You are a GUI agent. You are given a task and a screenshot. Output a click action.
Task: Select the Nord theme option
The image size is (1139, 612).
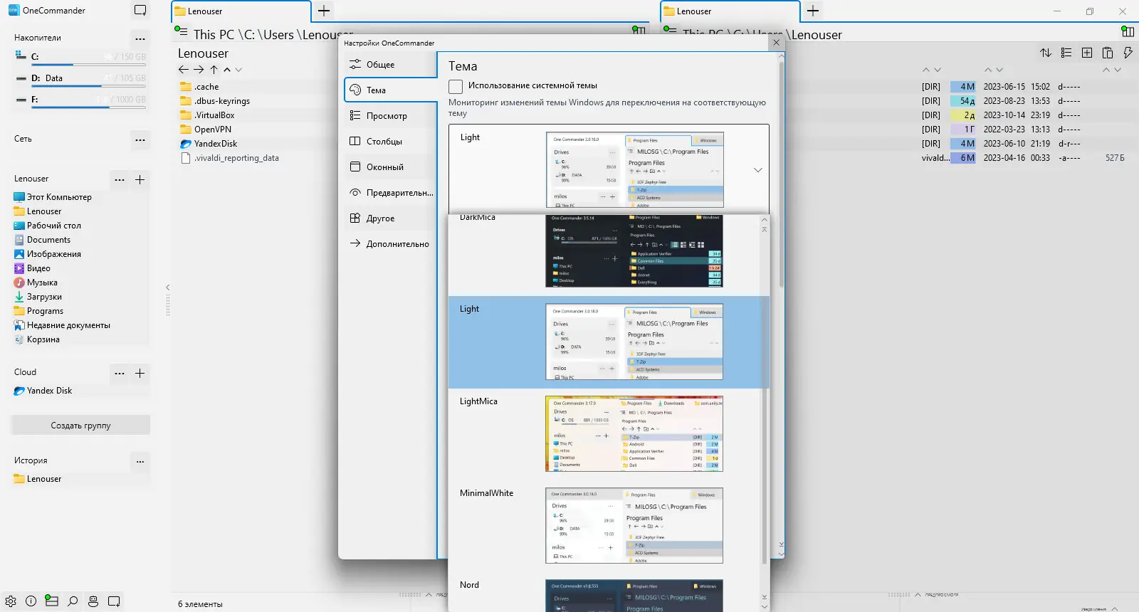tap(604, 592)
